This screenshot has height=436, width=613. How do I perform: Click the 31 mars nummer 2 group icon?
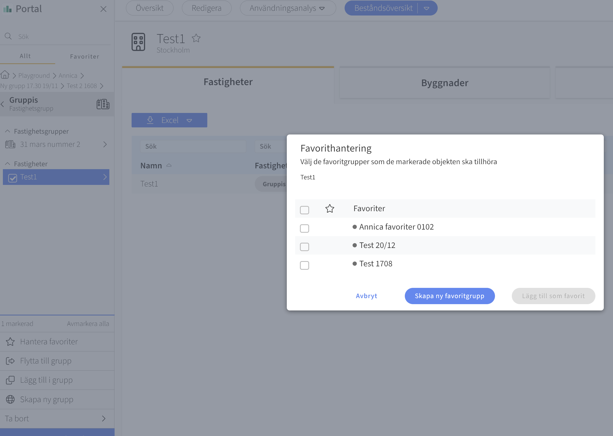point(10,144)
